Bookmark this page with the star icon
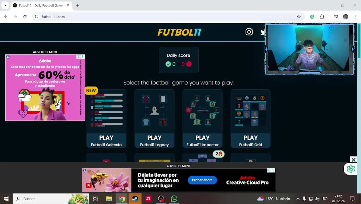Image resolution: width=361 pixels, height=204 pixels. coord(299,17)
